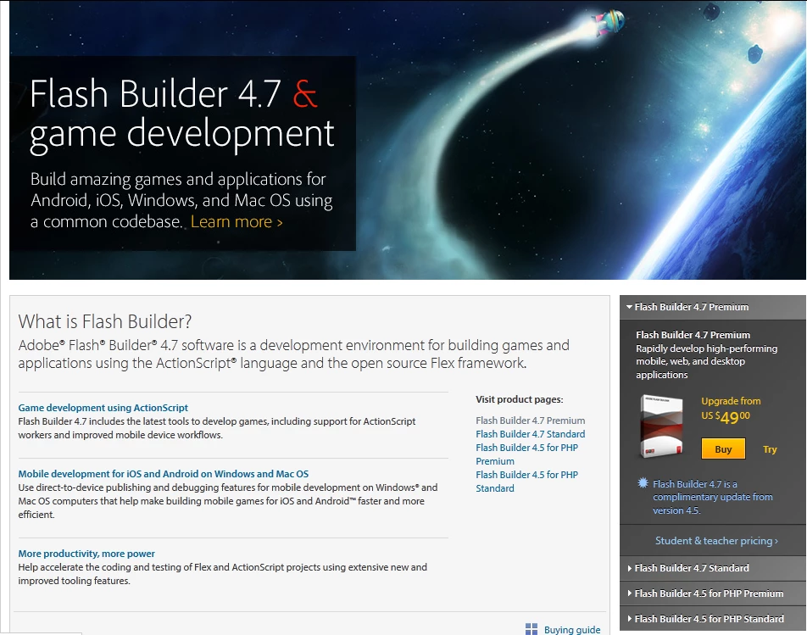Click the complimentary update from version 4.5 link

712,497
